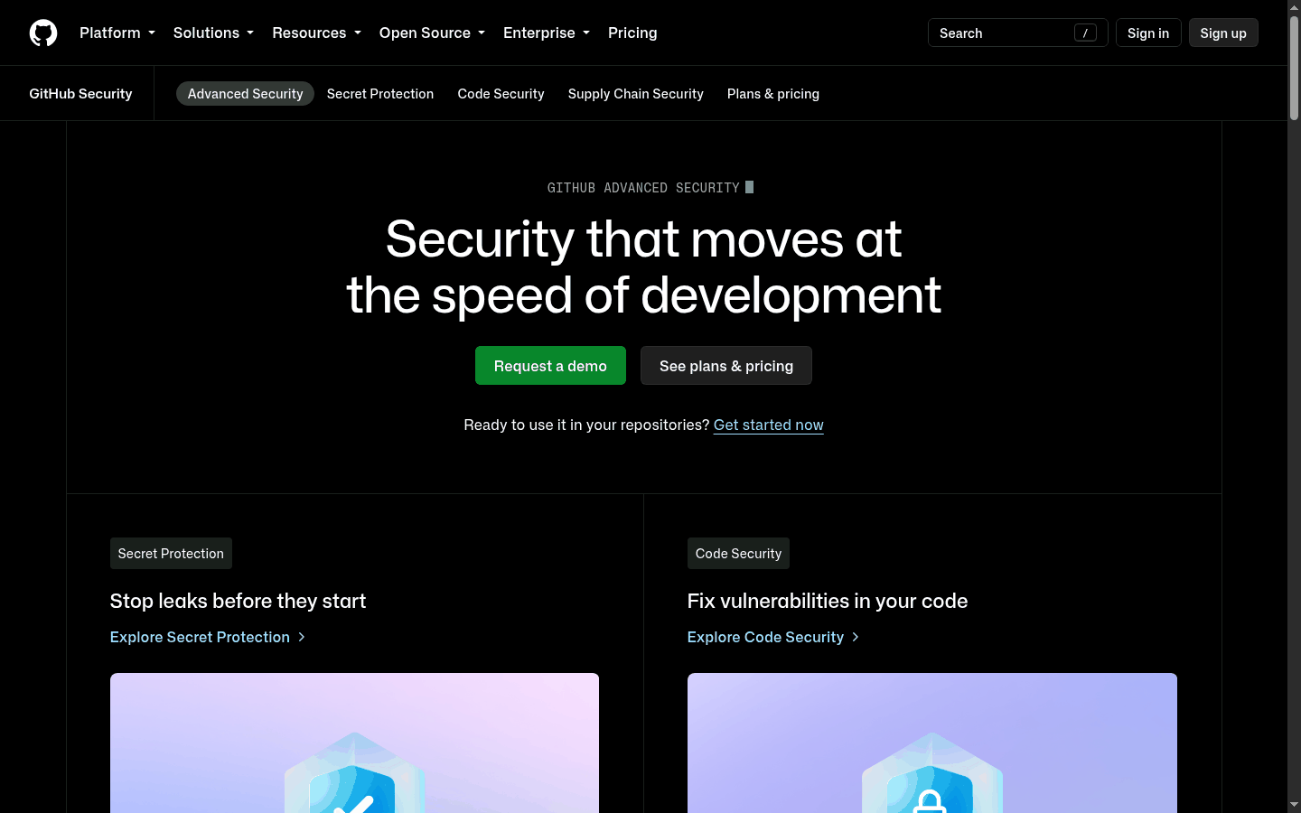The height and width of the screenshot is (813, 1301).
Task: Click See plans & pricing button
Action: (x=726, y=366)
